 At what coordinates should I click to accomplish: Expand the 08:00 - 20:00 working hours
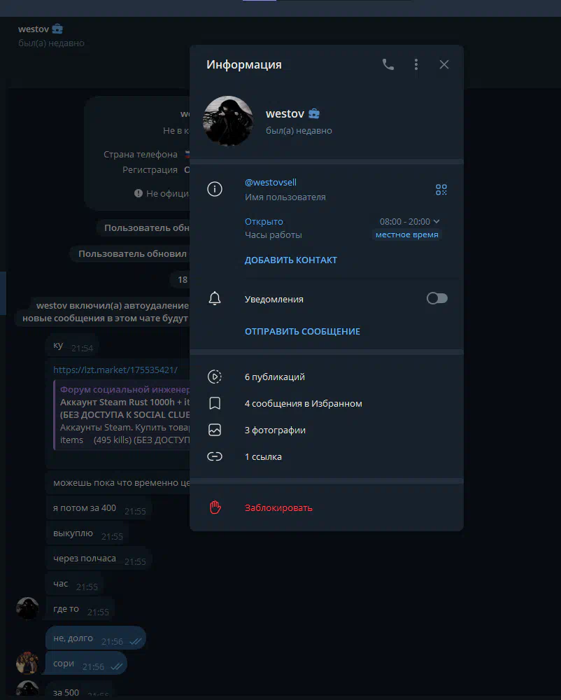tap(409, 221)
